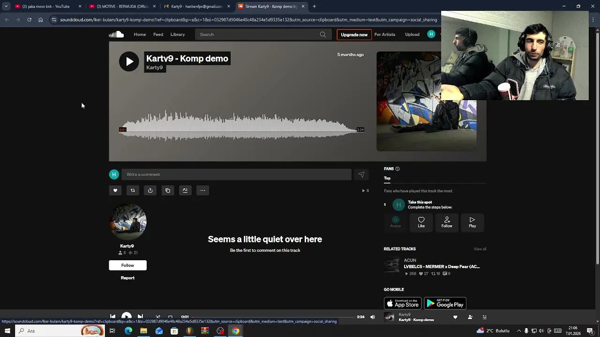The width and height of the screenshot is (600, 337).
Task: Click the Karty9 artist name in header
Action: click(x=155, y=67)
